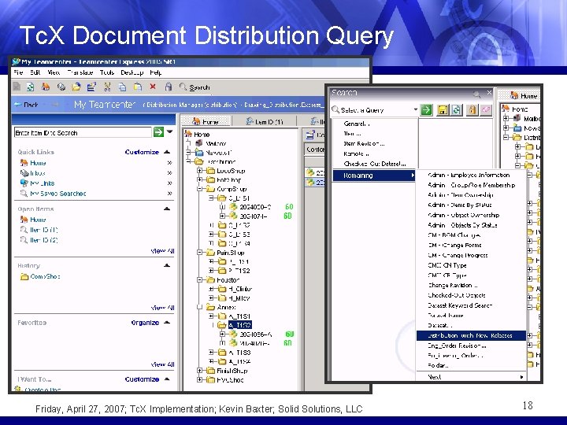Collapse the PaintShop folder node
567x425 pixels.
(x=199, y=253)
